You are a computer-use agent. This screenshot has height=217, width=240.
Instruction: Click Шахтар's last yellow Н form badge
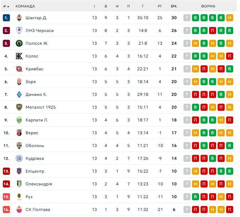tap(229, 18)
